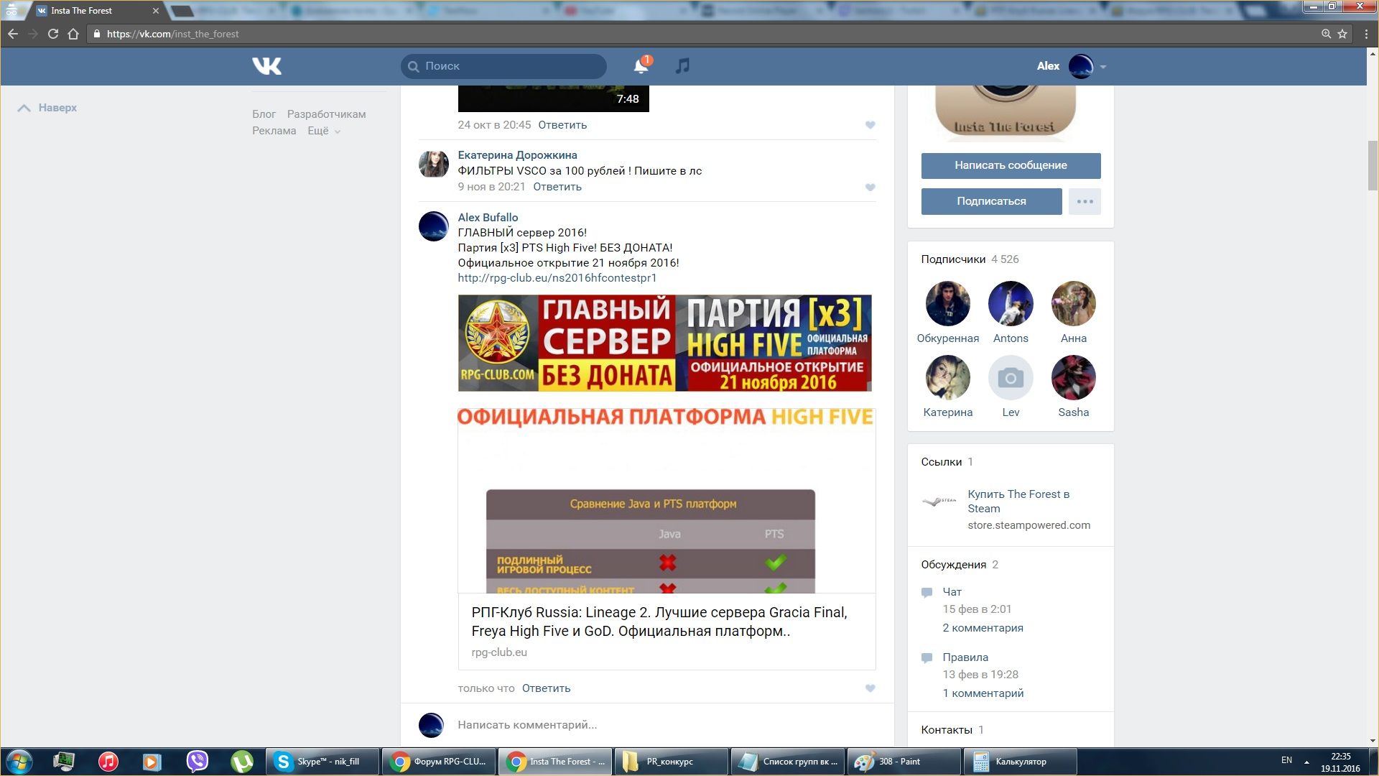Open Alex profile dropdown arrow
The height and width of the screenshot is (776, 1379).
pyautogui.click(x=1103, y=67)
